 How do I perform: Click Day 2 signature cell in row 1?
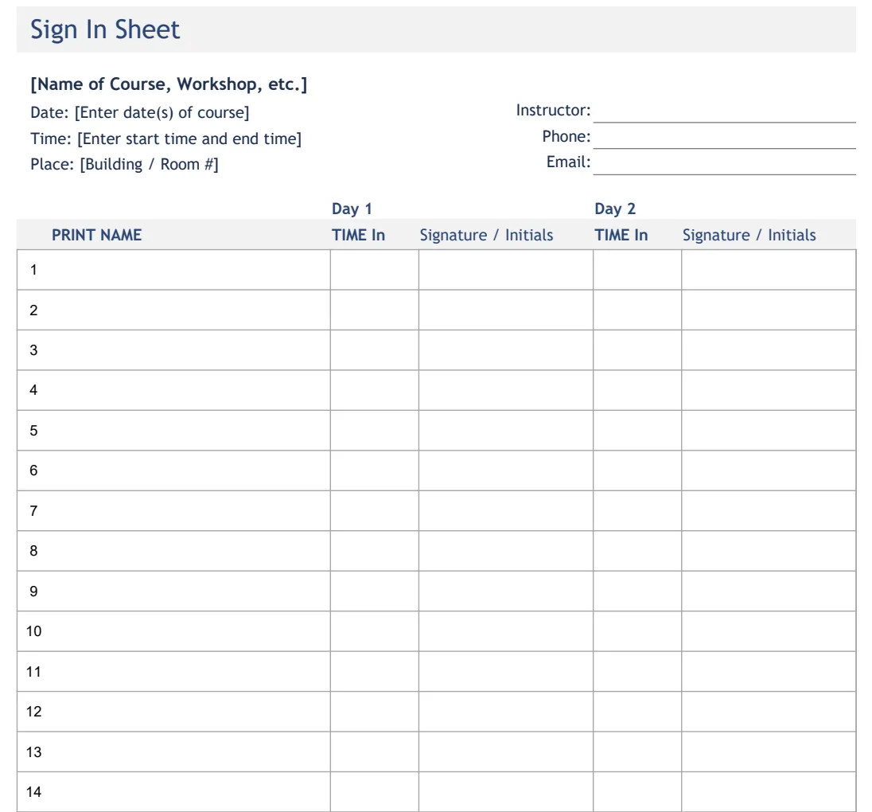tap(769, 270)
